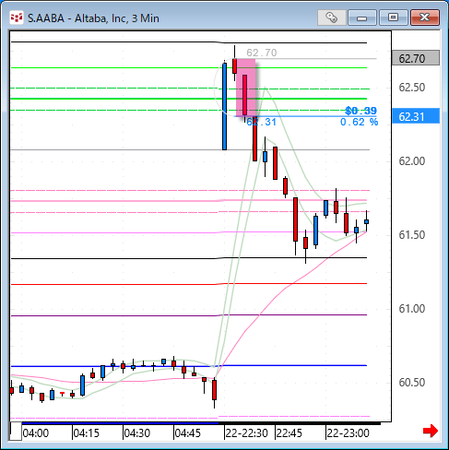Click the 60.50 price scale value
This screenshot has width=449, height=450.
point(411,383)
